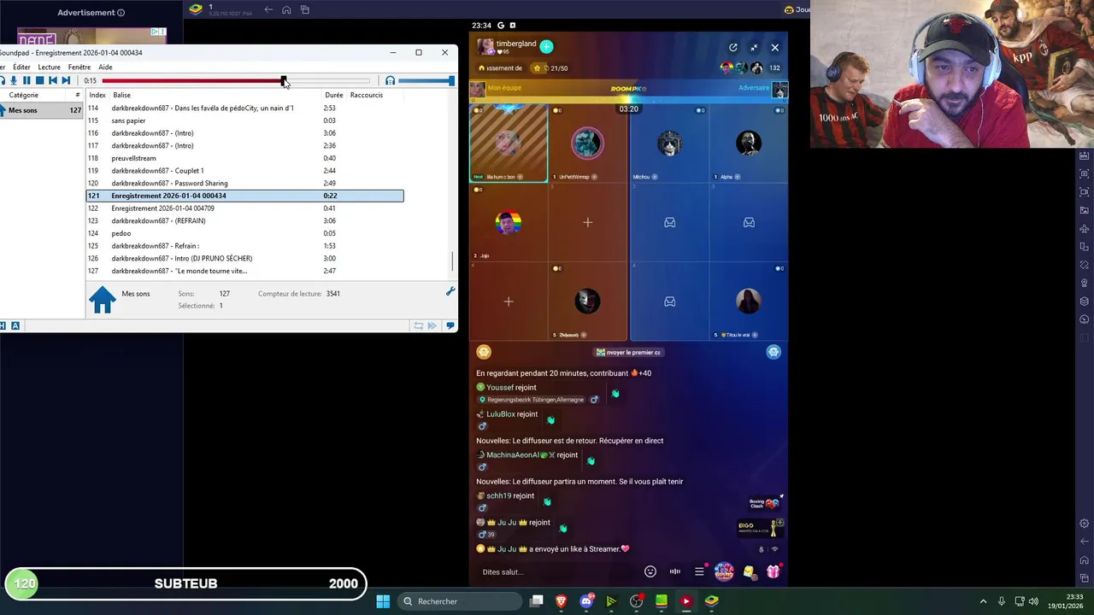Select Enregistrement 2026-01-04 004709 row

point(244,208)
